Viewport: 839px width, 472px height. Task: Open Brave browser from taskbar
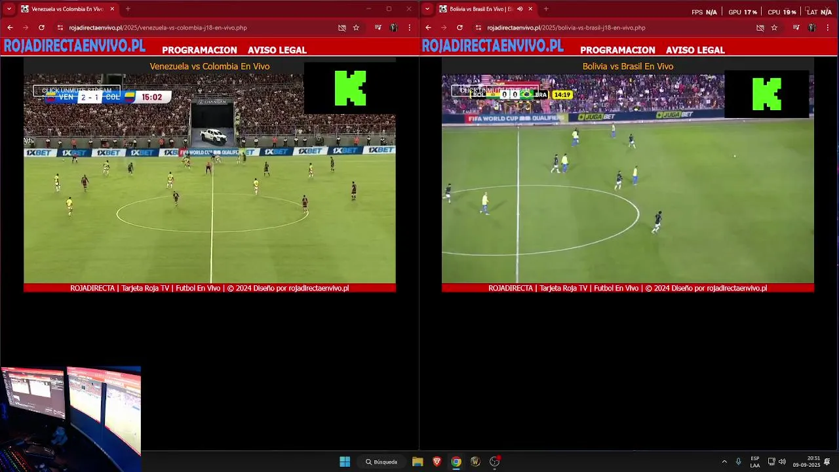(x=437, y=462)
